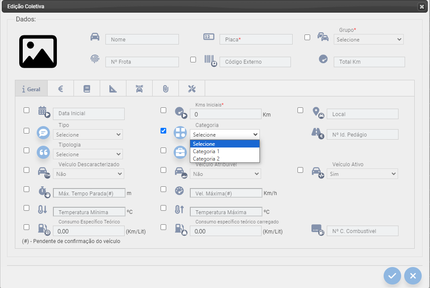The height and width of the screenshot is (288, 430).
Task: Open the set square dimensions tab
Action: coord(113,89)
